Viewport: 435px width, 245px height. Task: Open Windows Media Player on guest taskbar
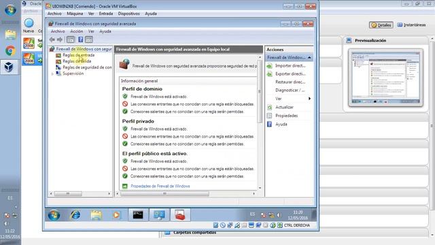click(116, 215)
